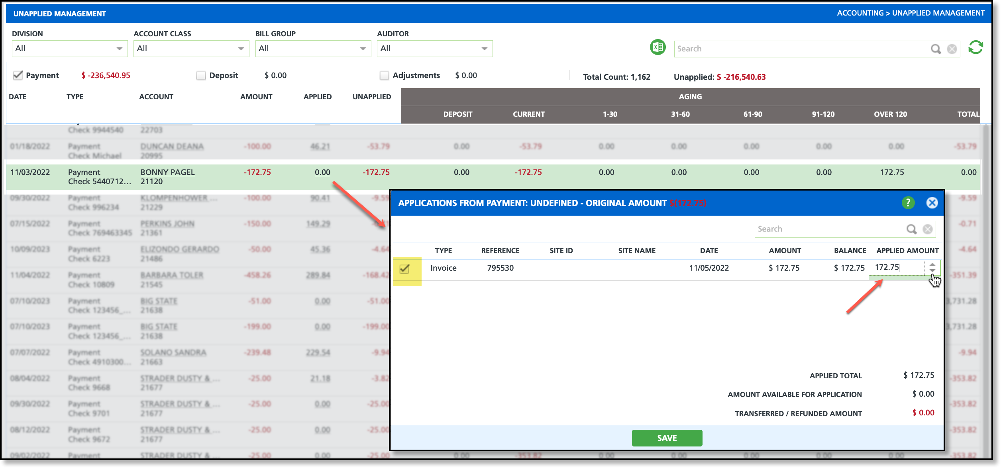
Task: Expand the Account Class dropdown
Action: 191,49
